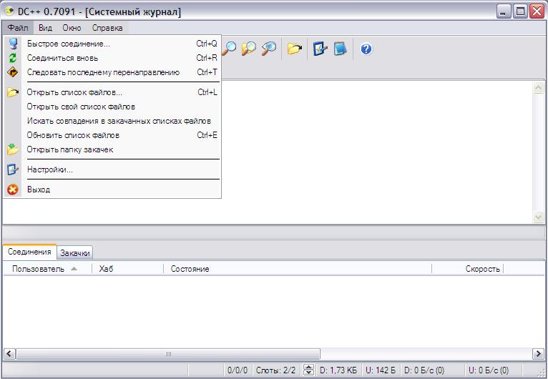Open settings via the toolbar checkmark icon
The image size is (548, 379).
coord(319,49)
